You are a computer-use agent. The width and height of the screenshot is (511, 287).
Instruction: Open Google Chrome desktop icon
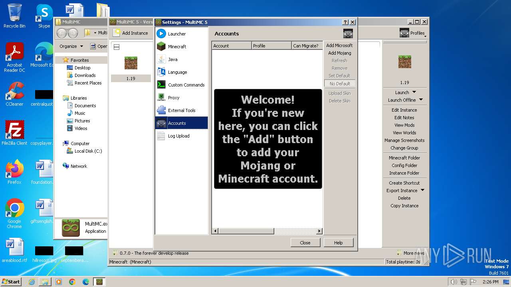[14, 214]
